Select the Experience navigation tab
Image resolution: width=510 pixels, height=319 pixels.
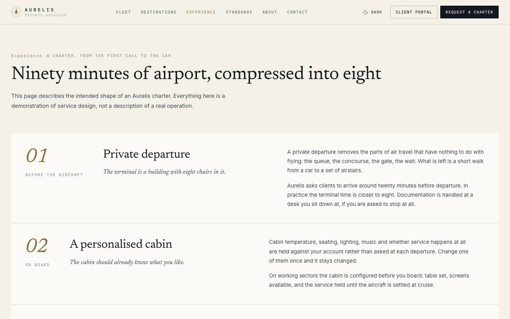(x=201, y=12)
